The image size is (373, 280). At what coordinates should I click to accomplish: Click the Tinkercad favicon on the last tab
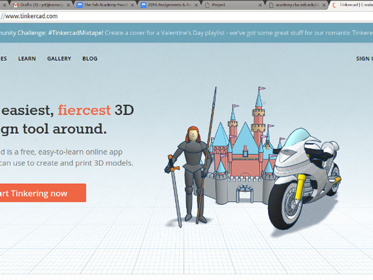pyautogui.click(x=335, y=5)
